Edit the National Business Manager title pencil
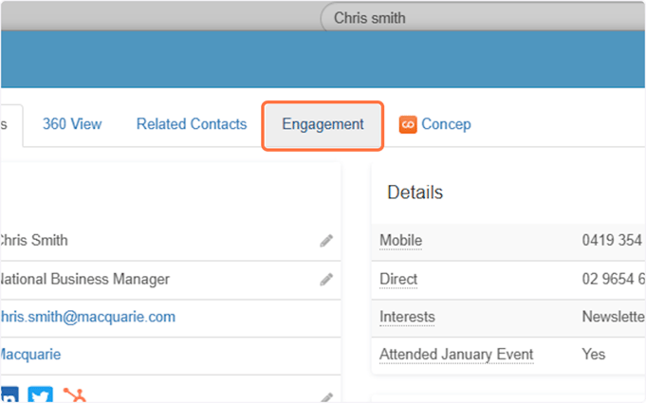The width and height of the screenshot is (646, 403). pyautogui.click(x=326, y=280)
